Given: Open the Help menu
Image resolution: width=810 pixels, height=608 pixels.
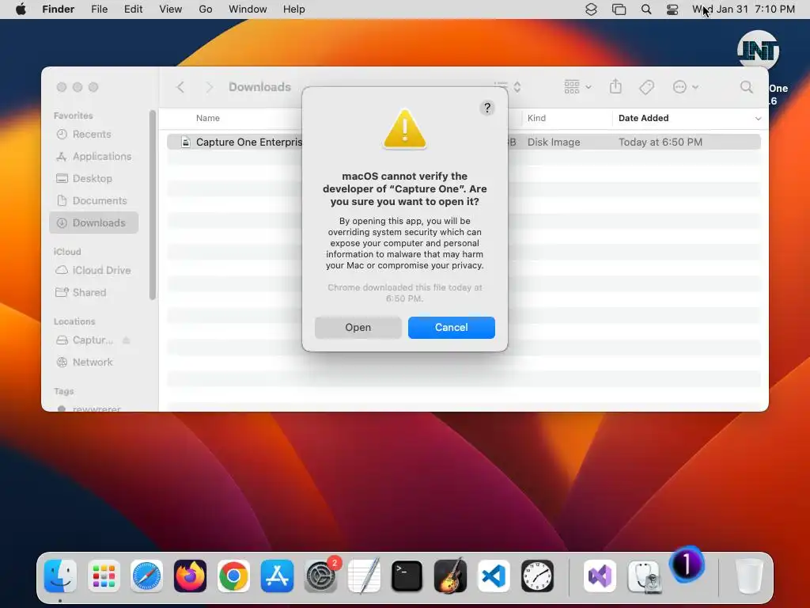Looking at the screenshot, I should [x=294, y=9].
